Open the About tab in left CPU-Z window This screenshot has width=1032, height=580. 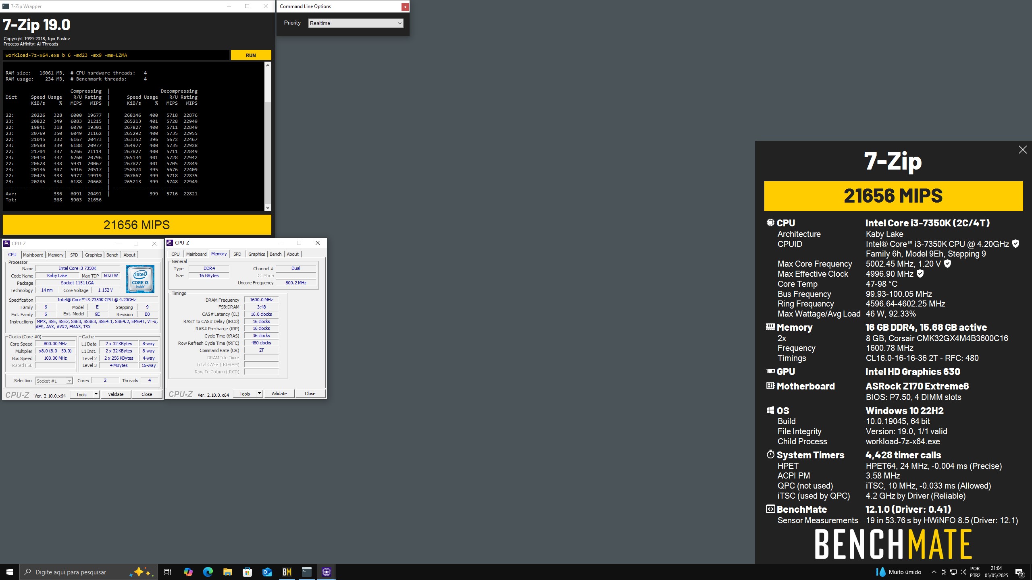click(129, 255)
